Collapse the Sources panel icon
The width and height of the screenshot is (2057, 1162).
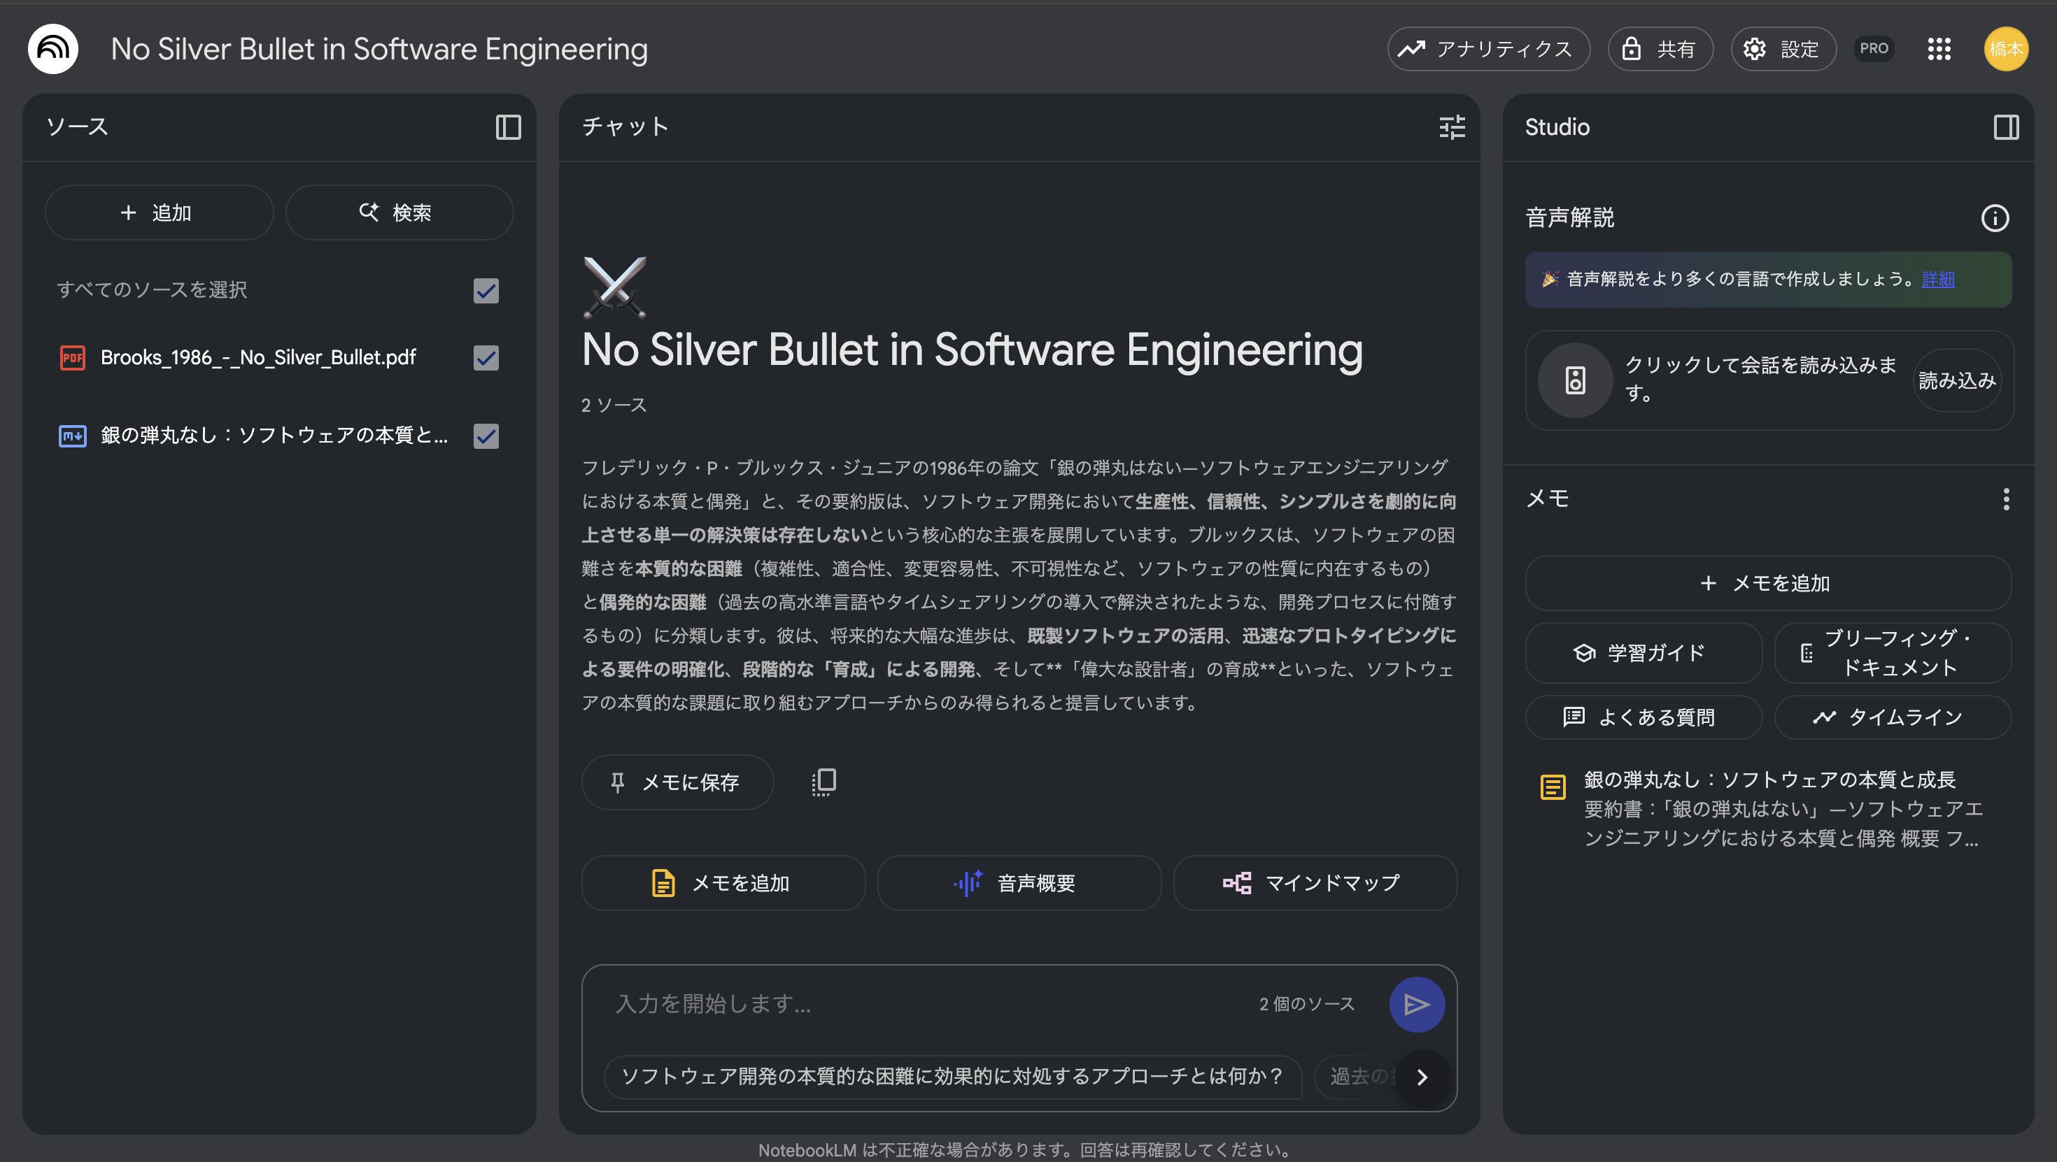pos(508,127)
